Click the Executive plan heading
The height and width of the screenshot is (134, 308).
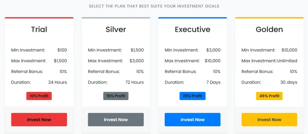point(192,29)
